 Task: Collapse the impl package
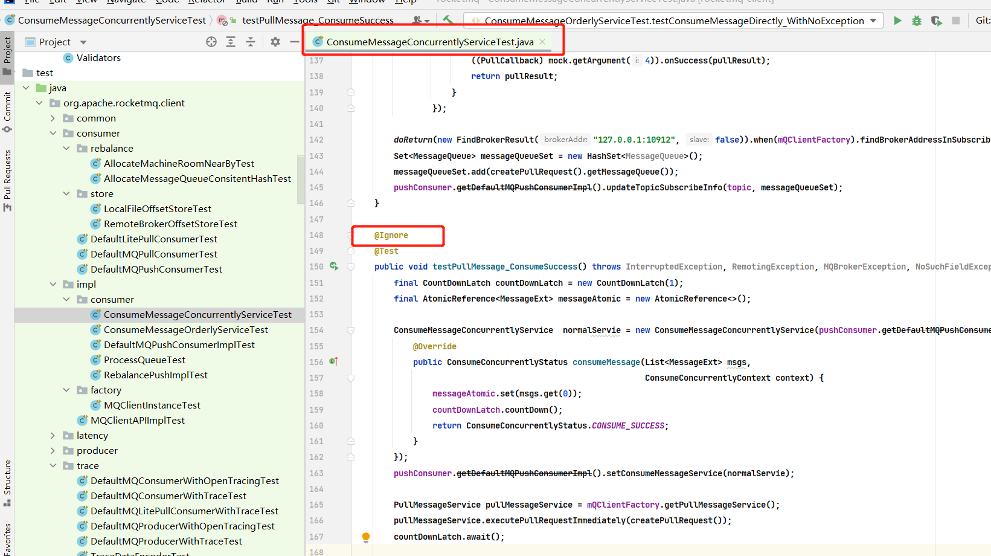tap(53, 284)
